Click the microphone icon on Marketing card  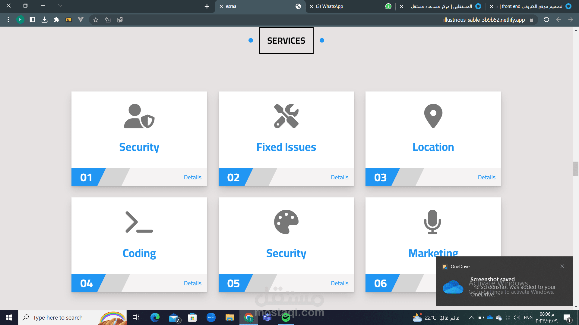[x=432, y=222]
